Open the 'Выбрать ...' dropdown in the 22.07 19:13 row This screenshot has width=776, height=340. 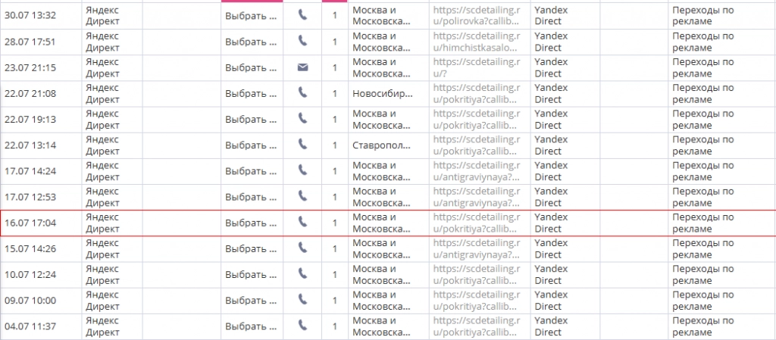pyautogui.click(x=252, y=120)
